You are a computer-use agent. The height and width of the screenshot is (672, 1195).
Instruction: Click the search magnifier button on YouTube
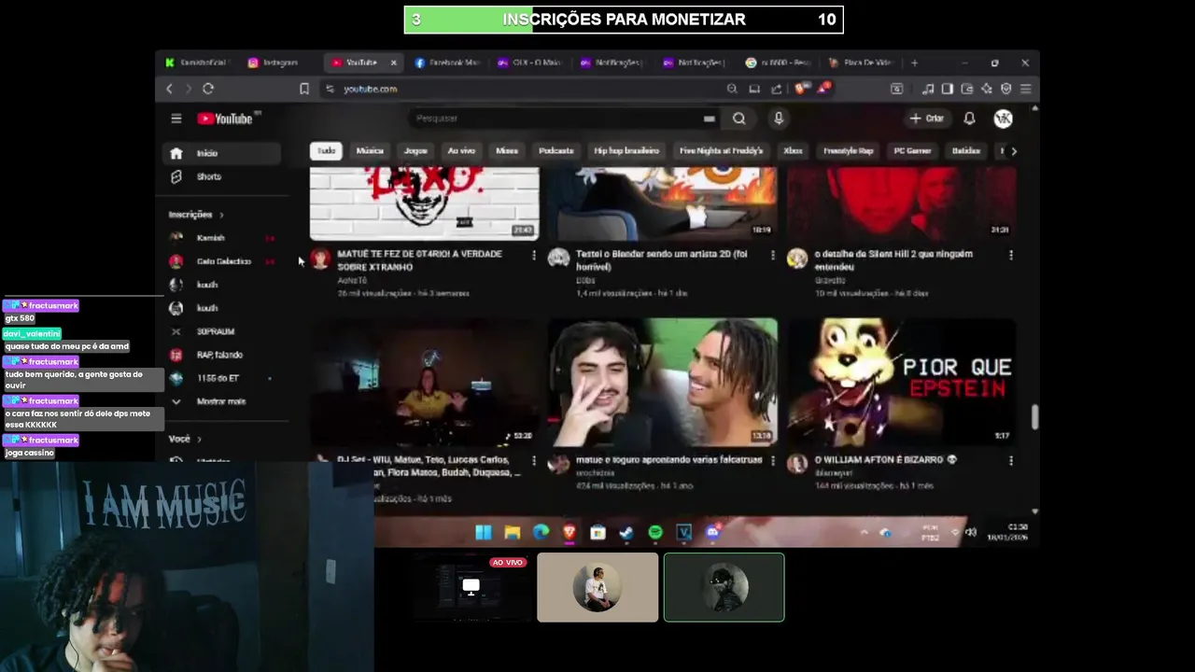pyautogui.click(x=738, y=119)
